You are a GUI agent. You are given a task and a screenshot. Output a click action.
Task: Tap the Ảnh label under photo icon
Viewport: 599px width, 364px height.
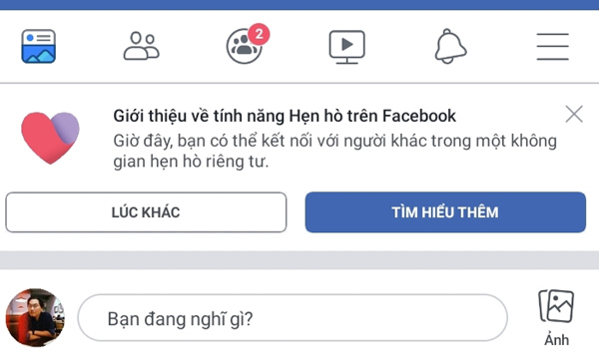[x=557, y=340]
